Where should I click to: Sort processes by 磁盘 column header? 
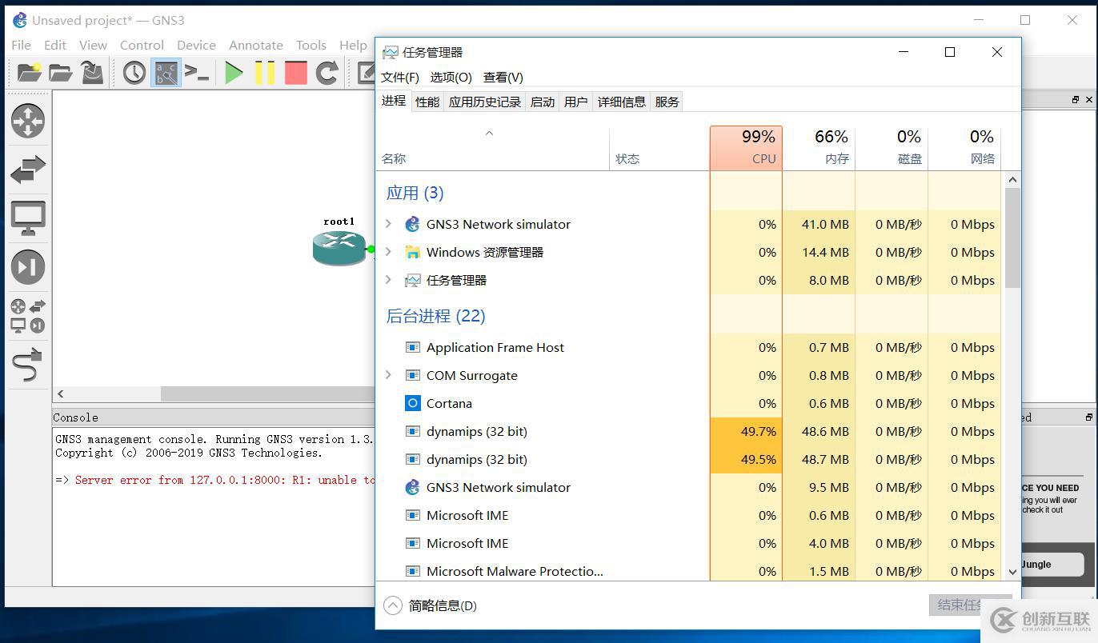(x=892, y=148)
